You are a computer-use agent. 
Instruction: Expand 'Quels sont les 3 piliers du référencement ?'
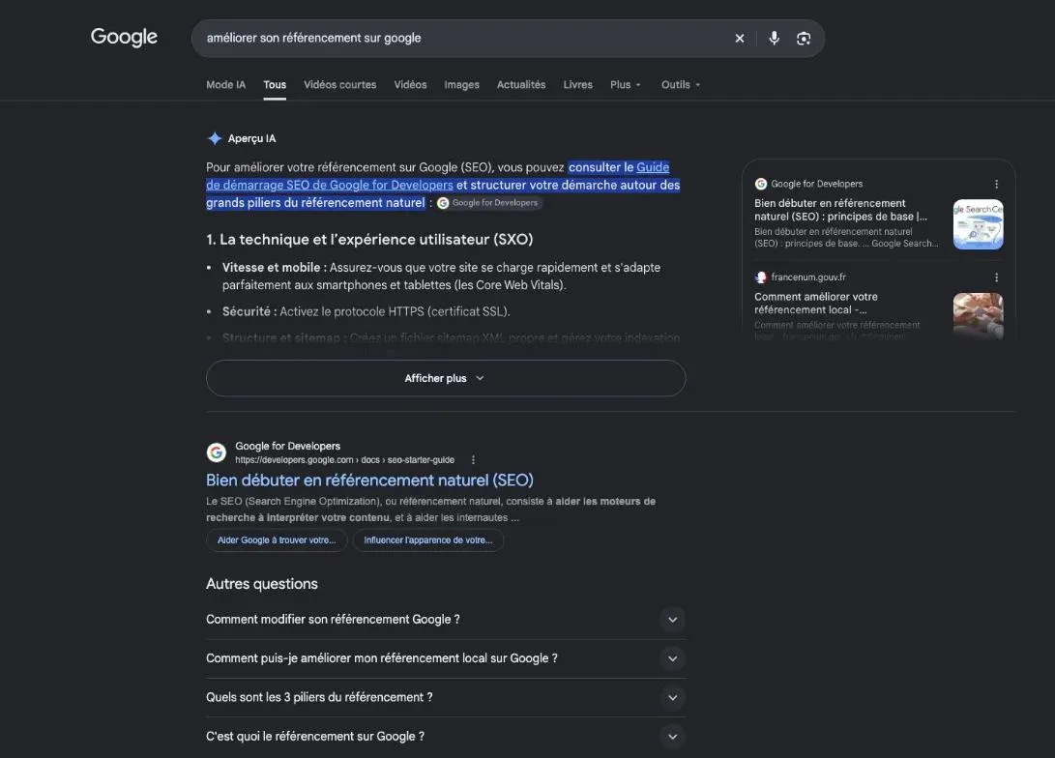446,697
